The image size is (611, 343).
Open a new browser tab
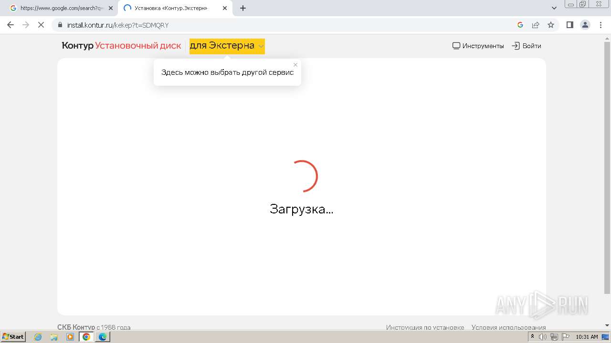[243, 8]
